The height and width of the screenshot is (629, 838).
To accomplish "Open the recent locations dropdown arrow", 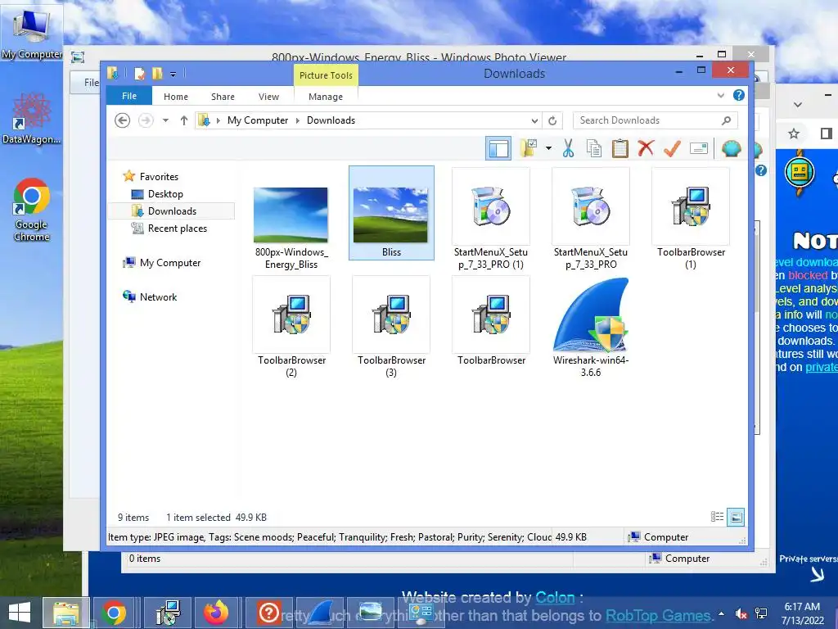I will (x=165, y=120).
